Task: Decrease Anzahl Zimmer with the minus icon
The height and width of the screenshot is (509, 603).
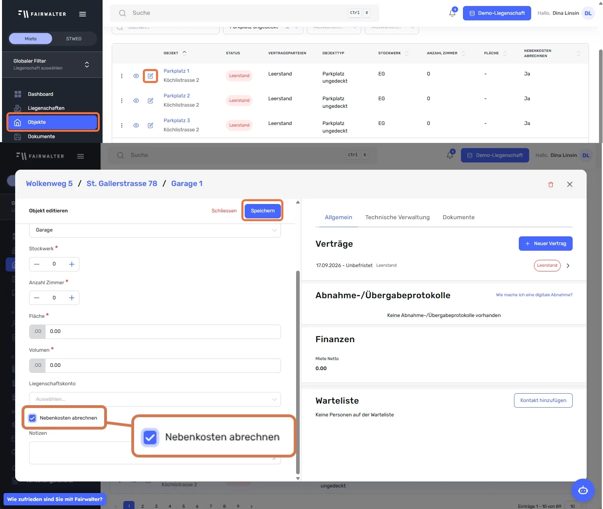Action: 37,298
